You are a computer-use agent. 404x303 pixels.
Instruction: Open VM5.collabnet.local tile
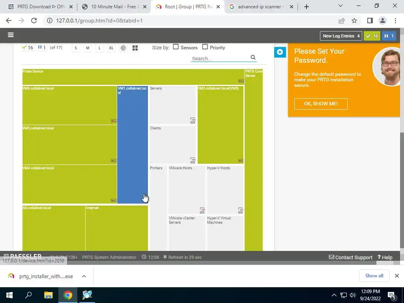[x=69, y=145]
